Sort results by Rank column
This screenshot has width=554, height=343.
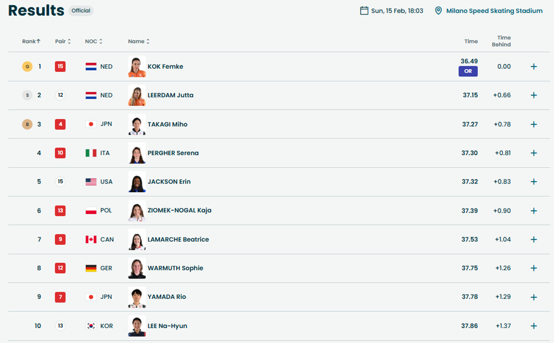[31, 41]
